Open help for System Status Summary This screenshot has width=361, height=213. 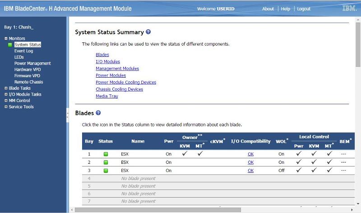point(148,32)
